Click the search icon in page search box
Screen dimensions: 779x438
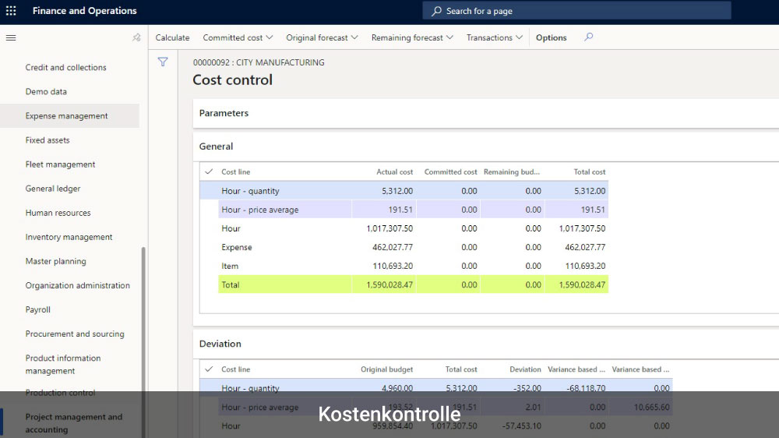point(437,11)
